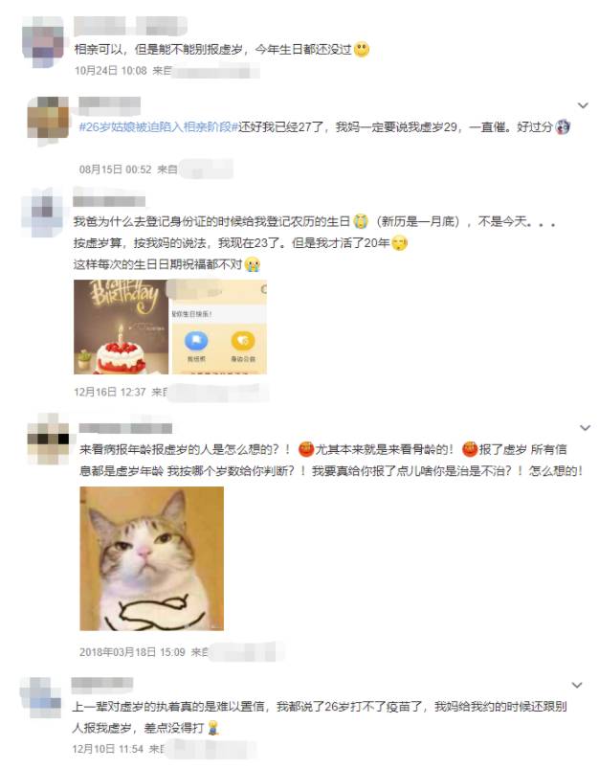Open the birthday greeting app screenshot thumbnail
This screenshot has width=599, height=769.
point(219,328)
